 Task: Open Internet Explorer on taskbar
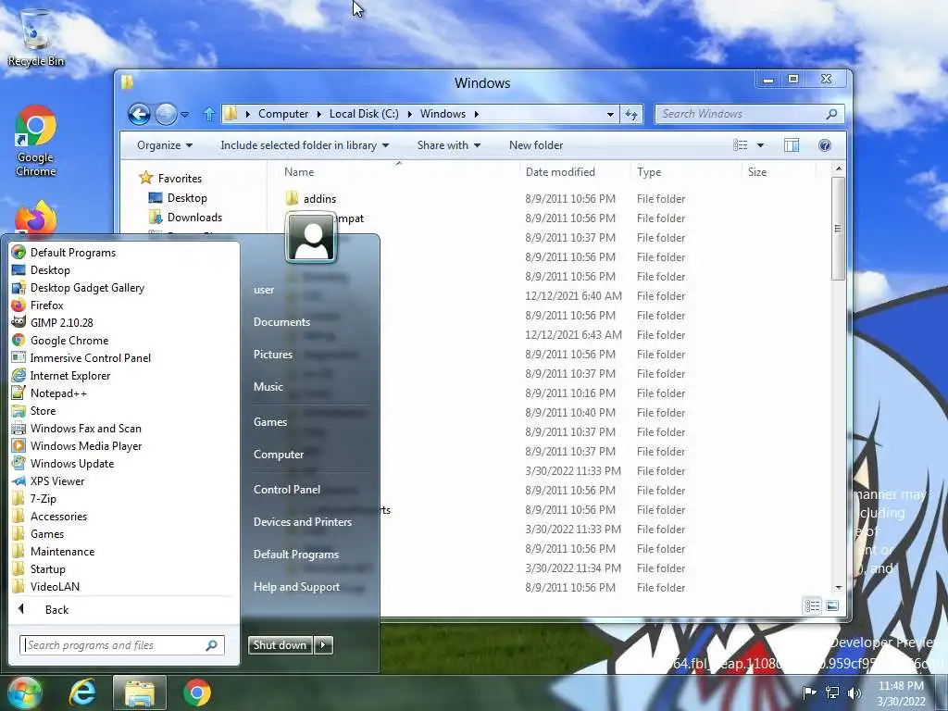coord(82,692)
